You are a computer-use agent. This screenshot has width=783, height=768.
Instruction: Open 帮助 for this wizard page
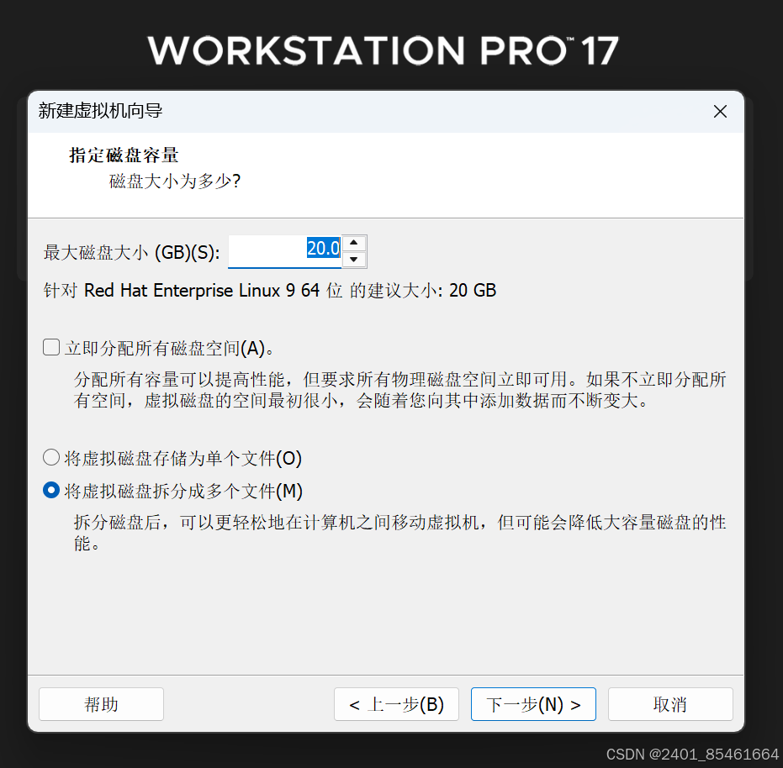102,704
